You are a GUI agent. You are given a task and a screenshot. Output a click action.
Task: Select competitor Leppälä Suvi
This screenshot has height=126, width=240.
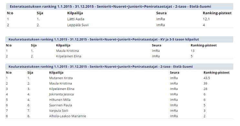[78, 25]
